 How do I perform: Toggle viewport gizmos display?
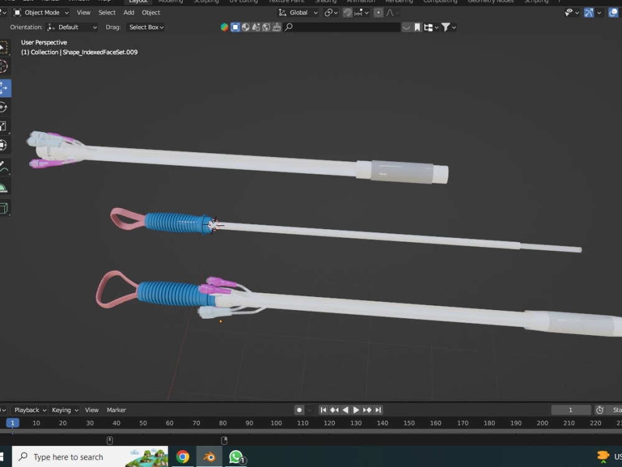point(588,12)
